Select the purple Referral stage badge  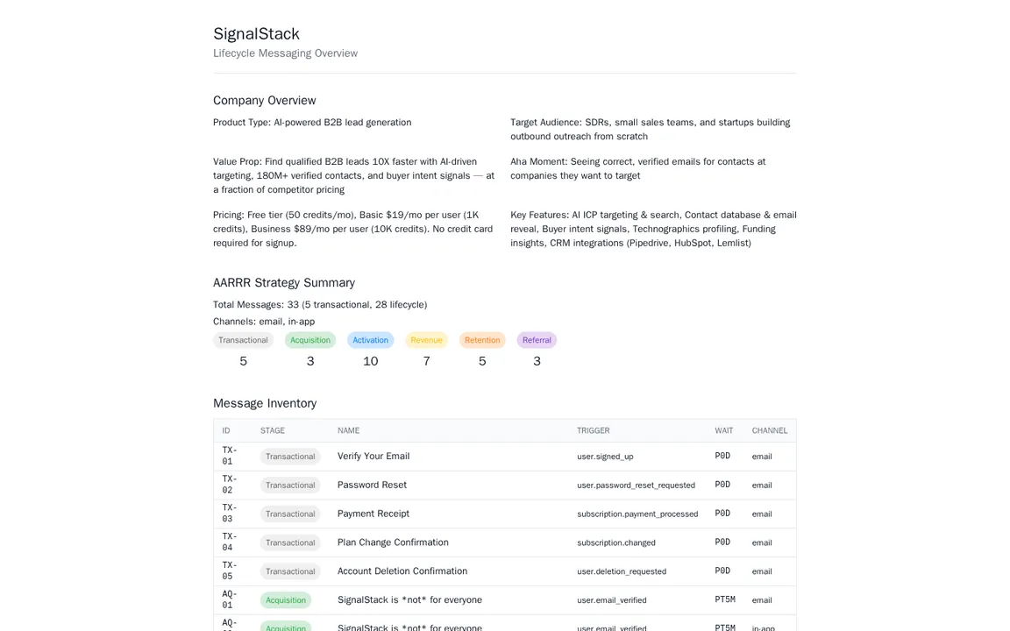(537, 340)
